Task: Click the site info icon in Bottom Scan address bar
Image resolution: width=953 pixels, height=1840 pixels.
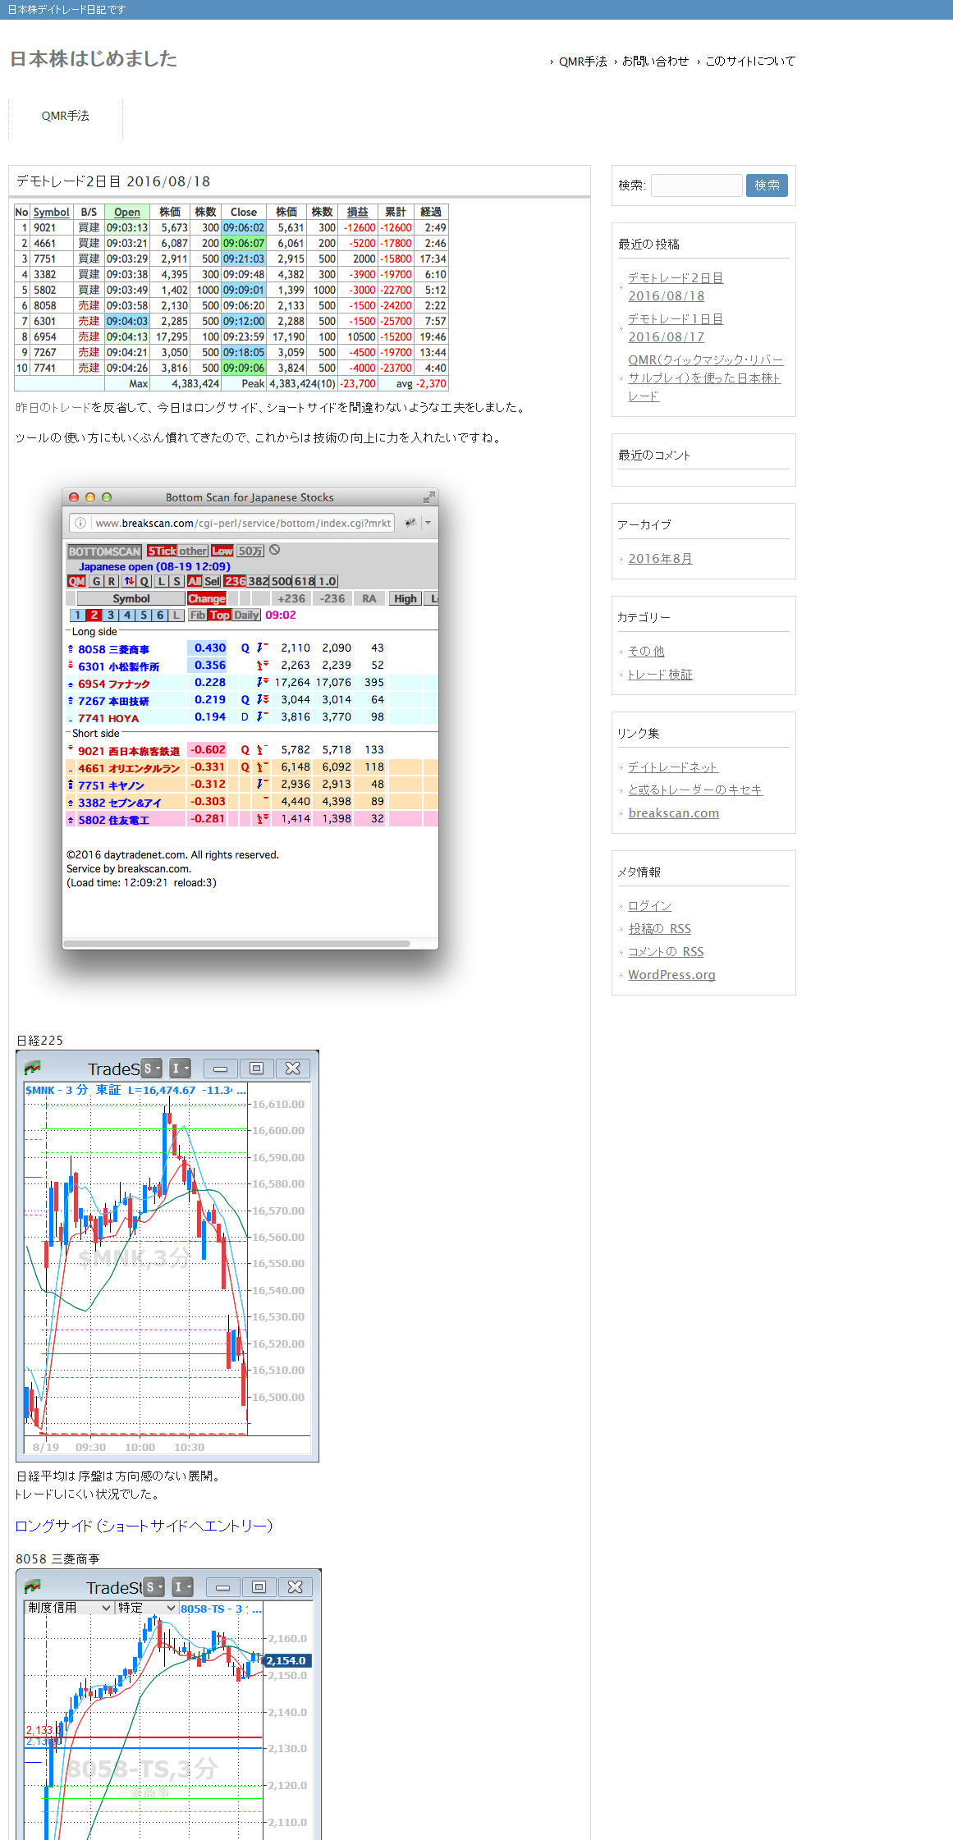Action: click(x=80, y=523)
